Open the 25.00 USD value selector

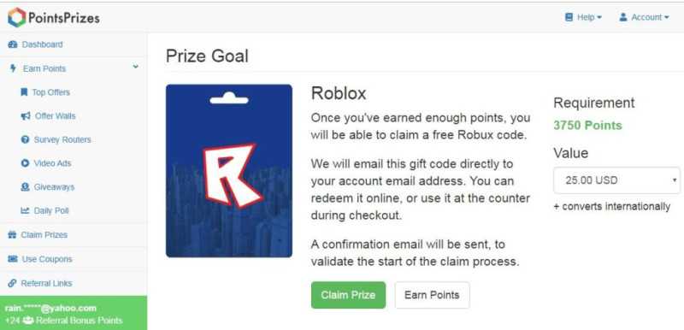tap(616, 180)
